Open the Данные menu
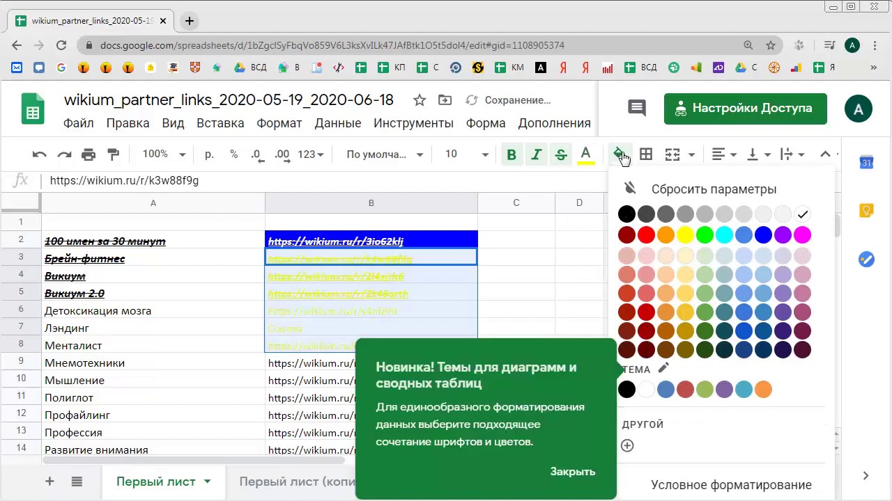The width and height of the screenshot is (892, 501). pyautogui.click(x=338, y=123)
